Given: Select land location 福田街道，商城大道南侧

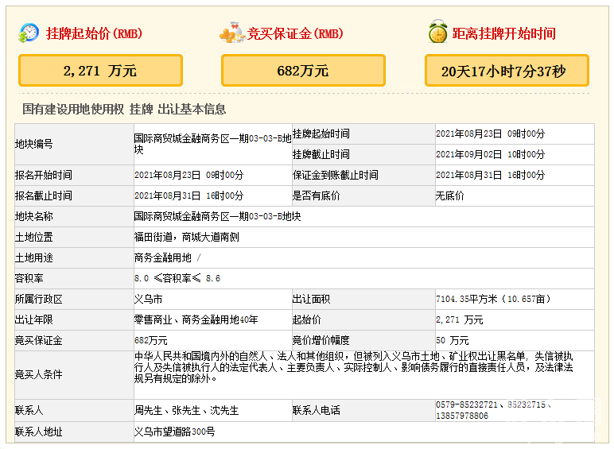Looking at the screenshot, I should tap(186, 237).
